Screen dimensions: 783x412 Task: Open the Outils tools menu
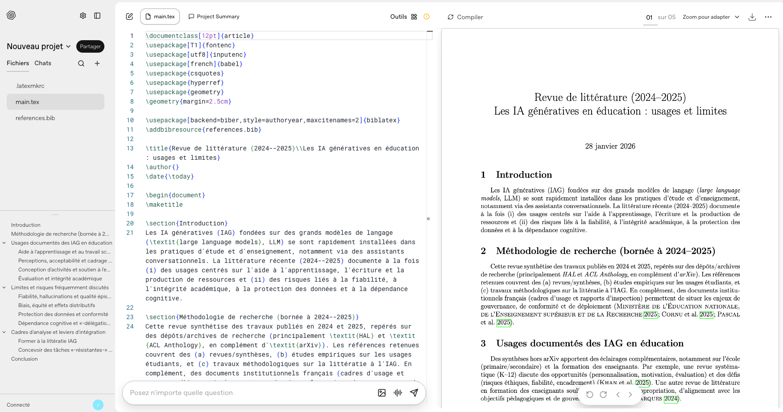[403, 17]
